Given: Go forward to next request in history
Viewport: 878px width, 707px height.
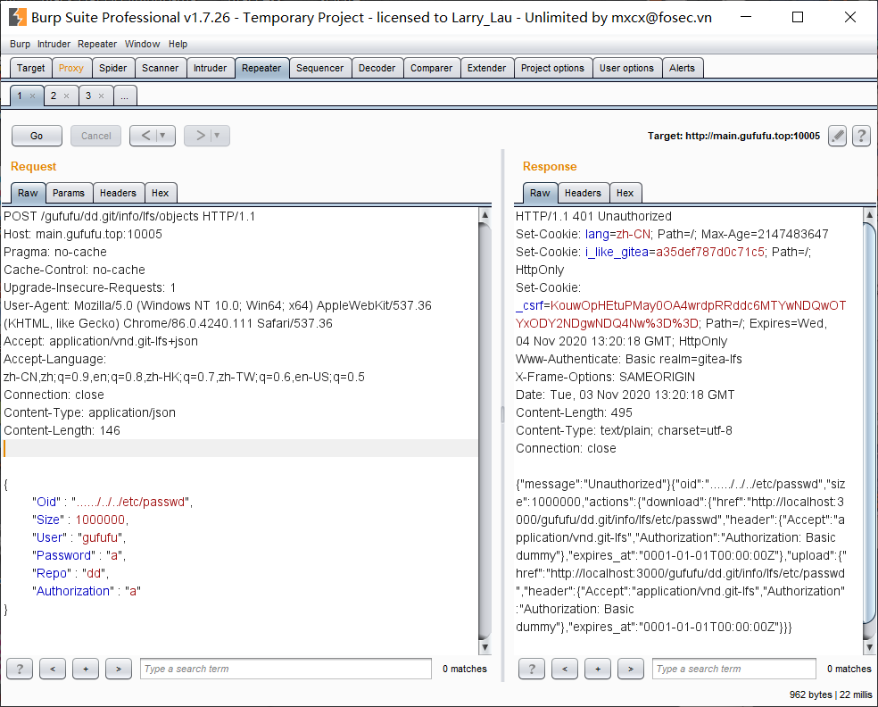Looking at the screenshot, I should pyautogui.click(x=201, y=136).
